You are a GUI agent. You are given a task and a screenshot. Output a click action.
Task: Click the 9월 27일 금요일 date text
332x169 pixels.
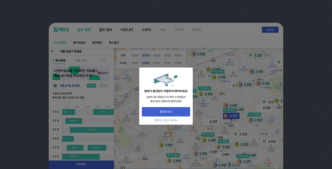70,86
